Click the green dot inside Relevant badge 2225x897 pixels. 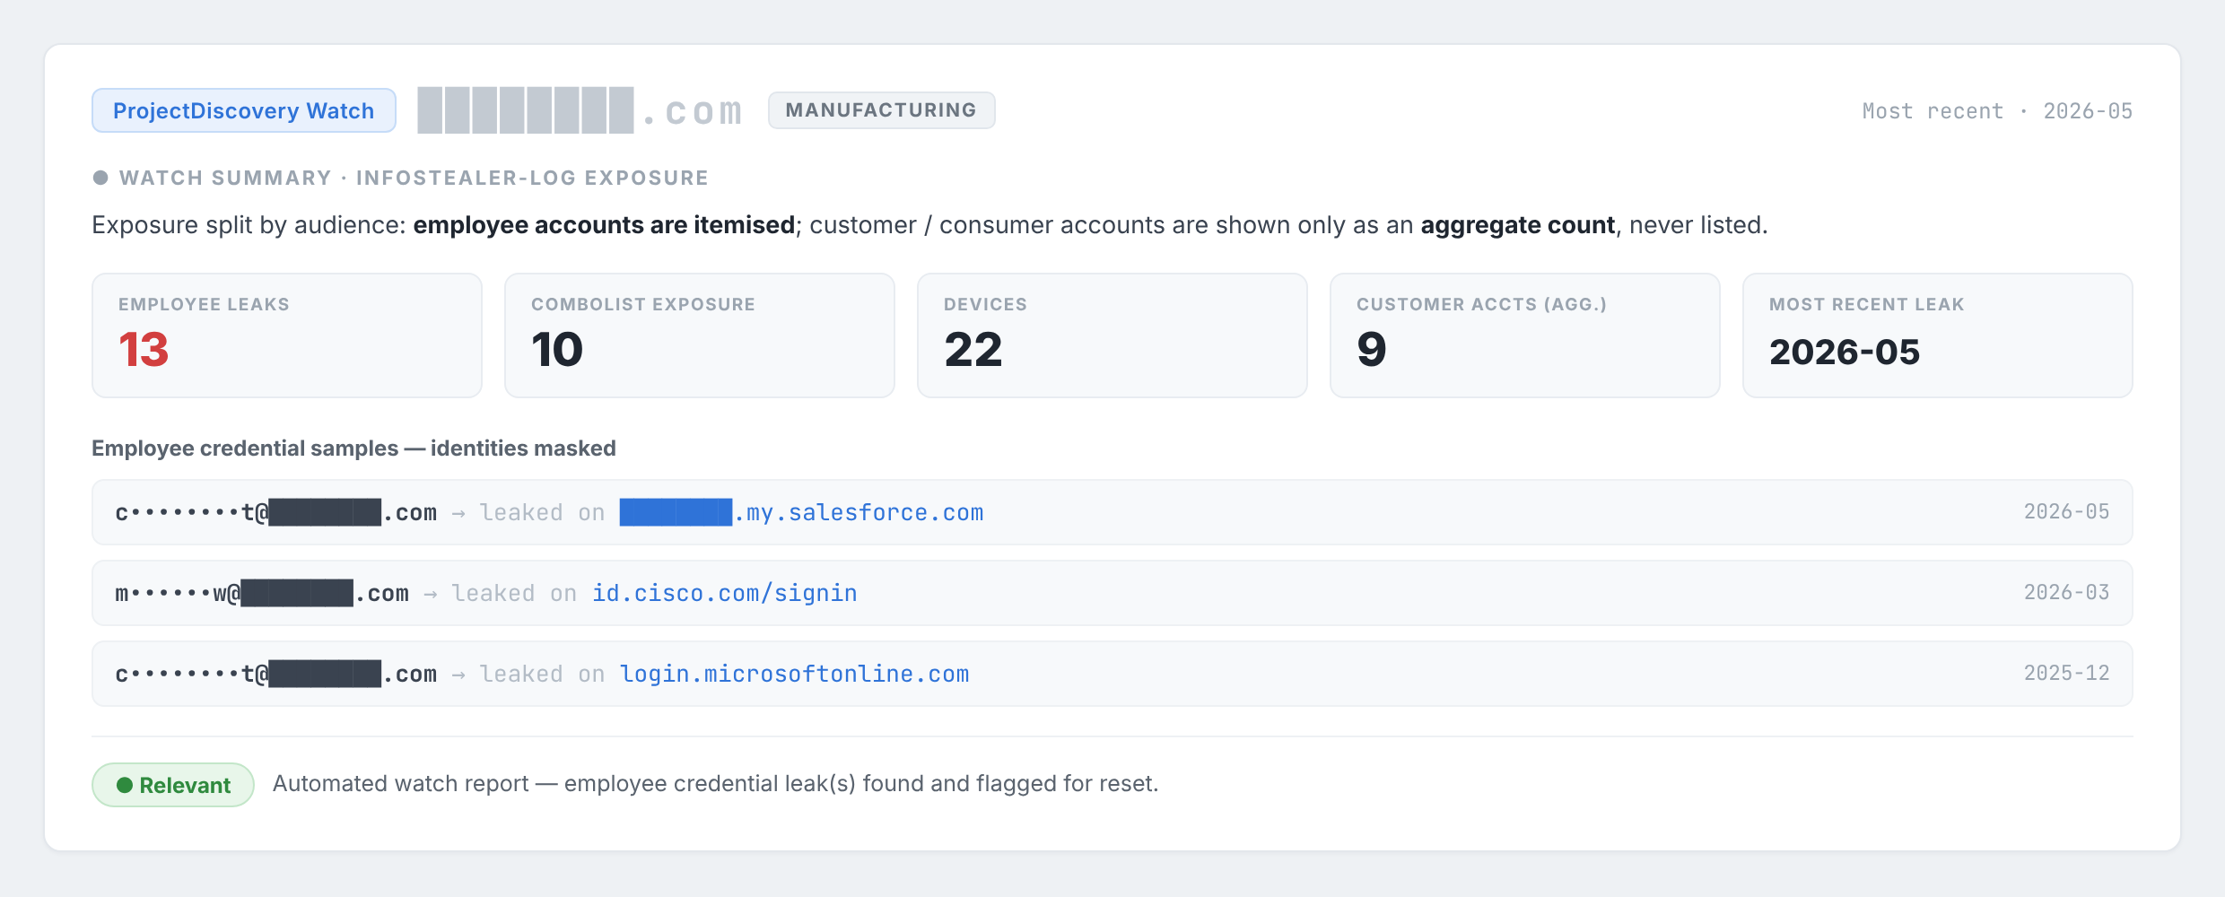125,785
